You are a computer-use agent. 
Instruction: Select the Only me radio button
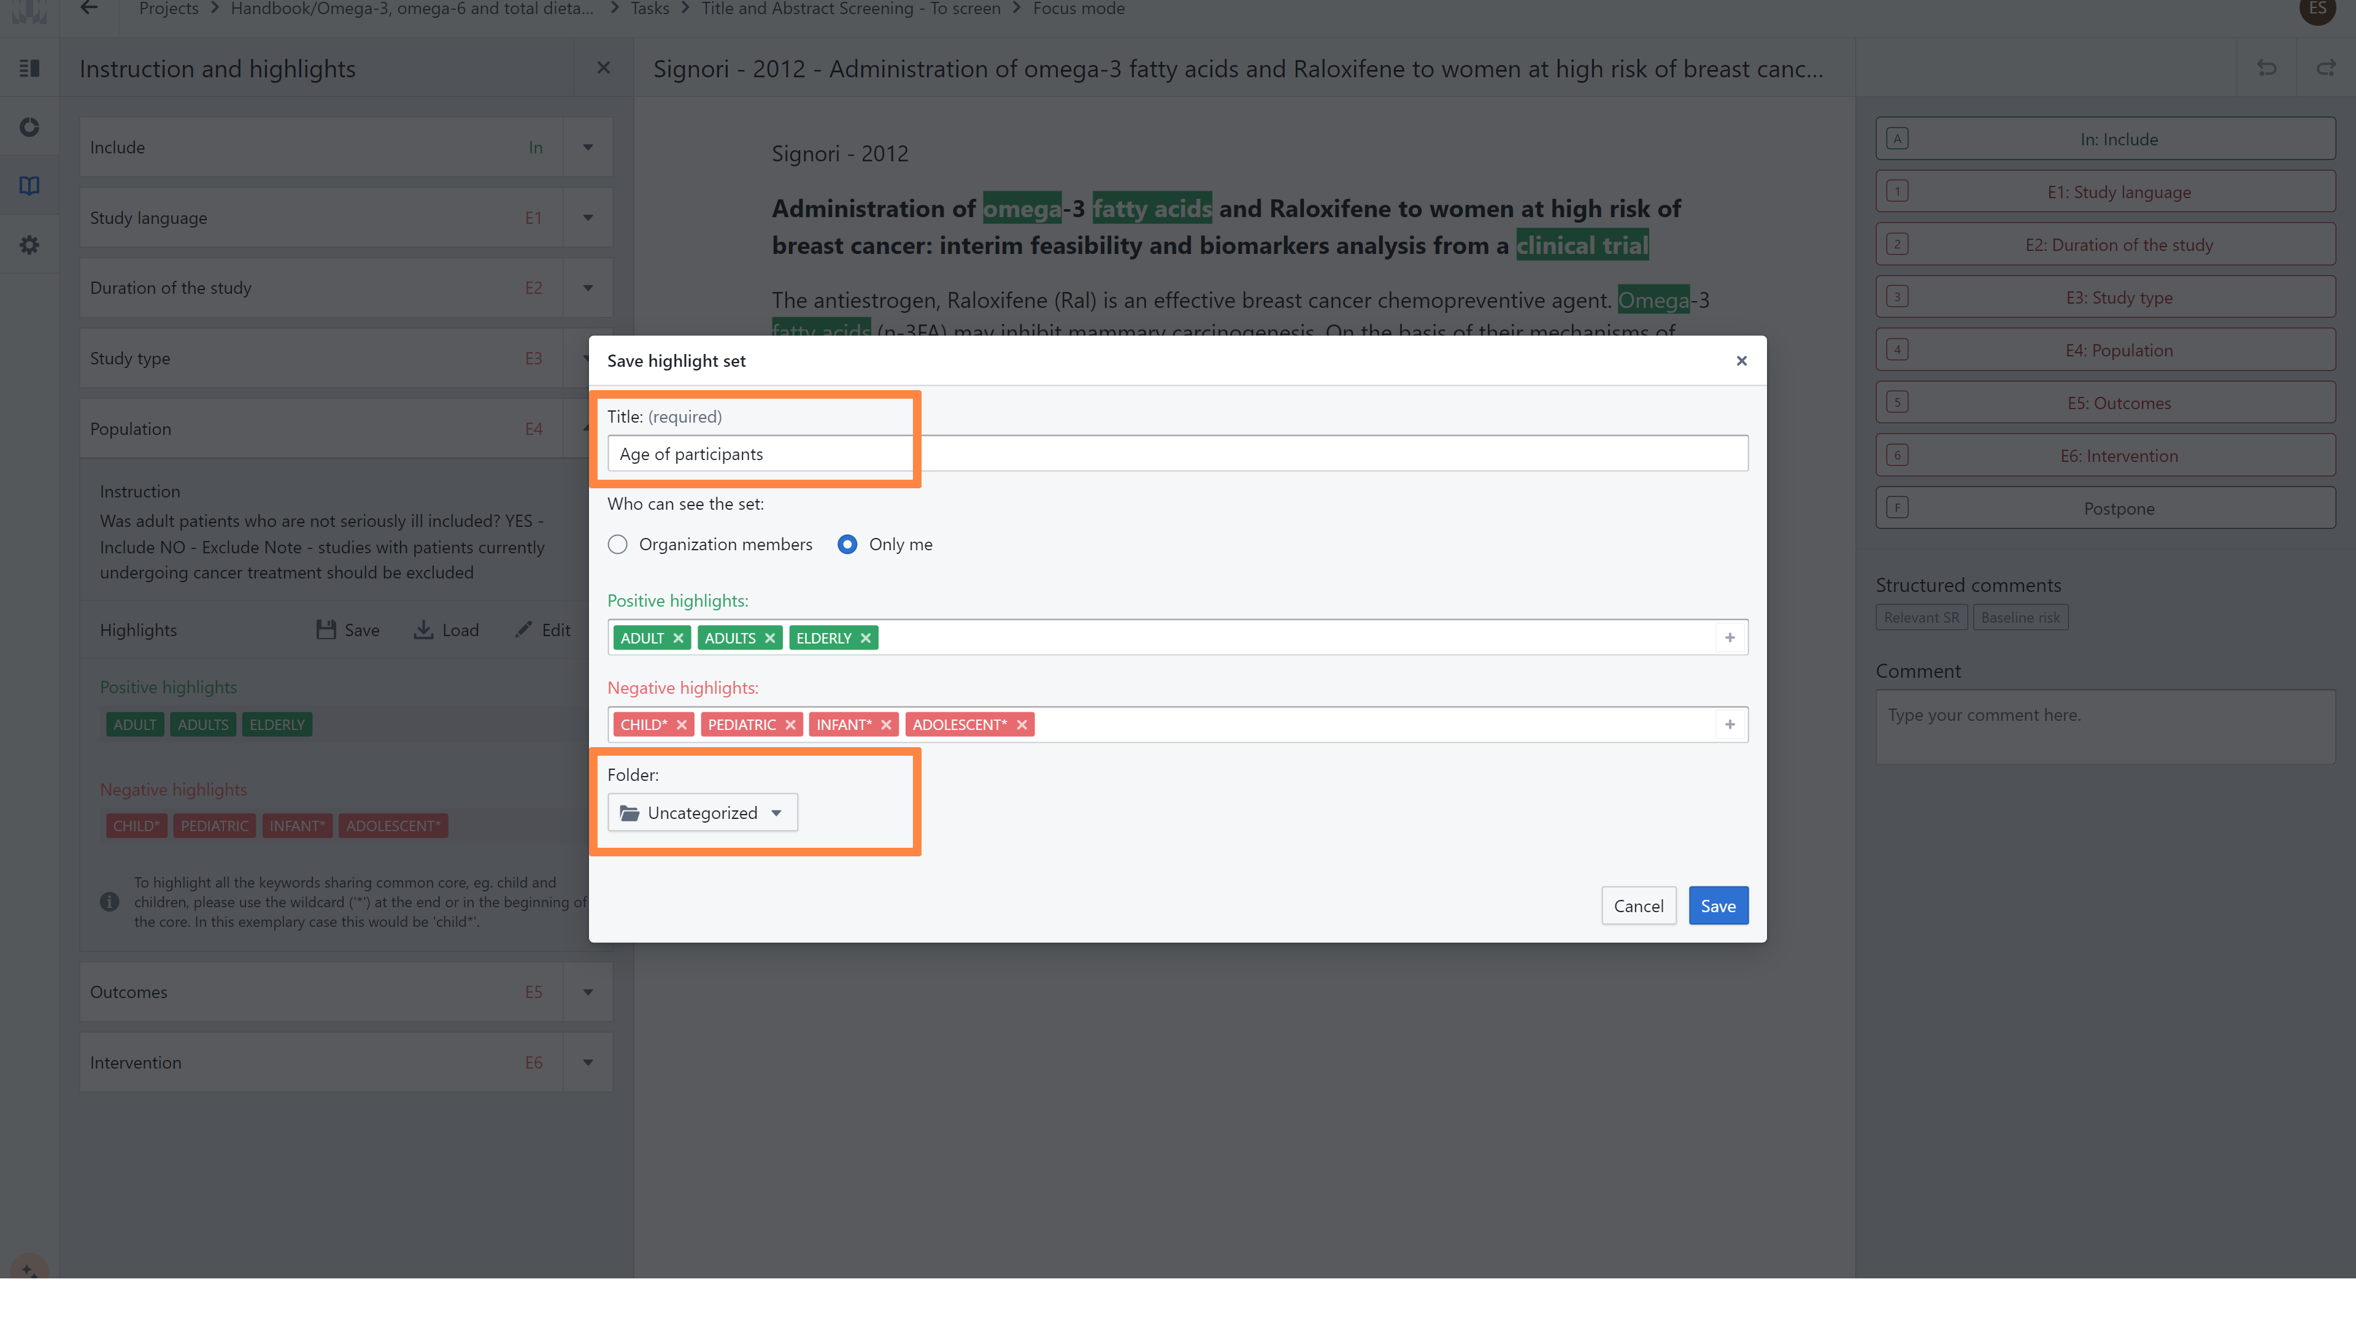click(x=847, y=545)
